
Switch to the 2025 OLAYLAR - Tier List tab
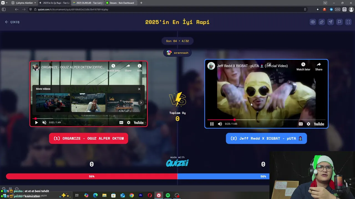[88, 3]
